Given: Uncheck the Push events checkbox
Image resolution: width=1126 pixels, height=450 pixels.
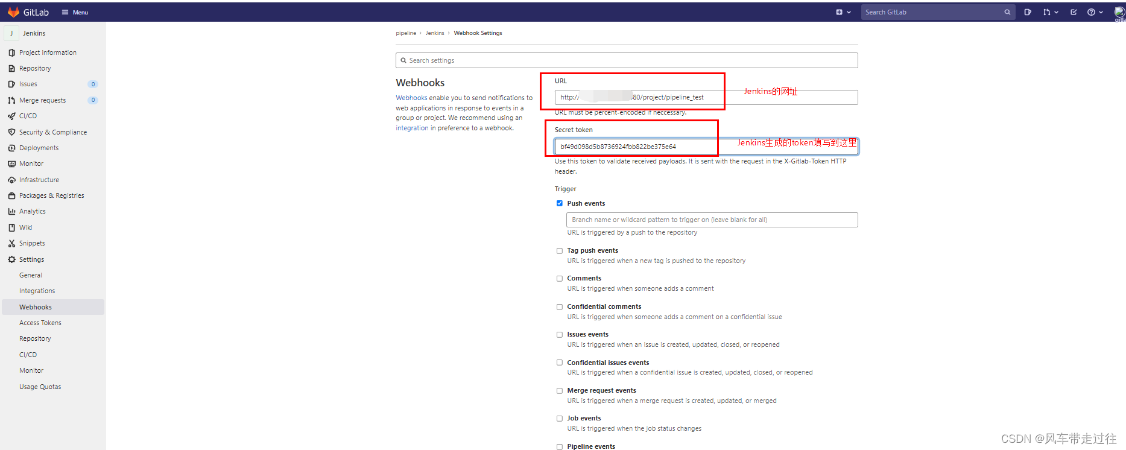Looking at the screenshot, I should click(x=560, y=203).
